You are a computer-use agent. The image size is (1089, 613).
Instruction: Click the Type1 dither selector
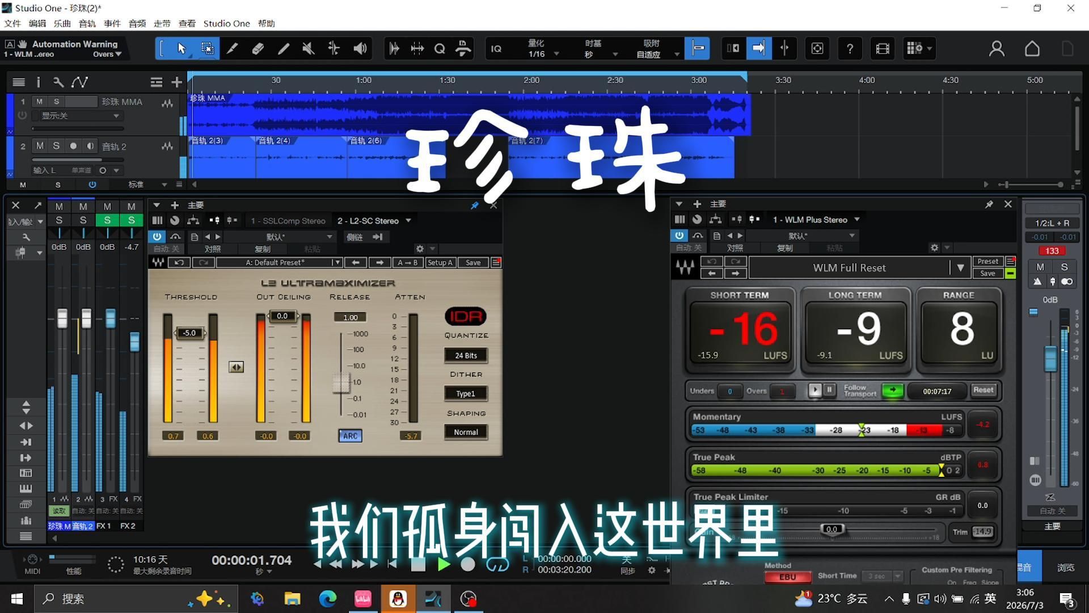466,393
